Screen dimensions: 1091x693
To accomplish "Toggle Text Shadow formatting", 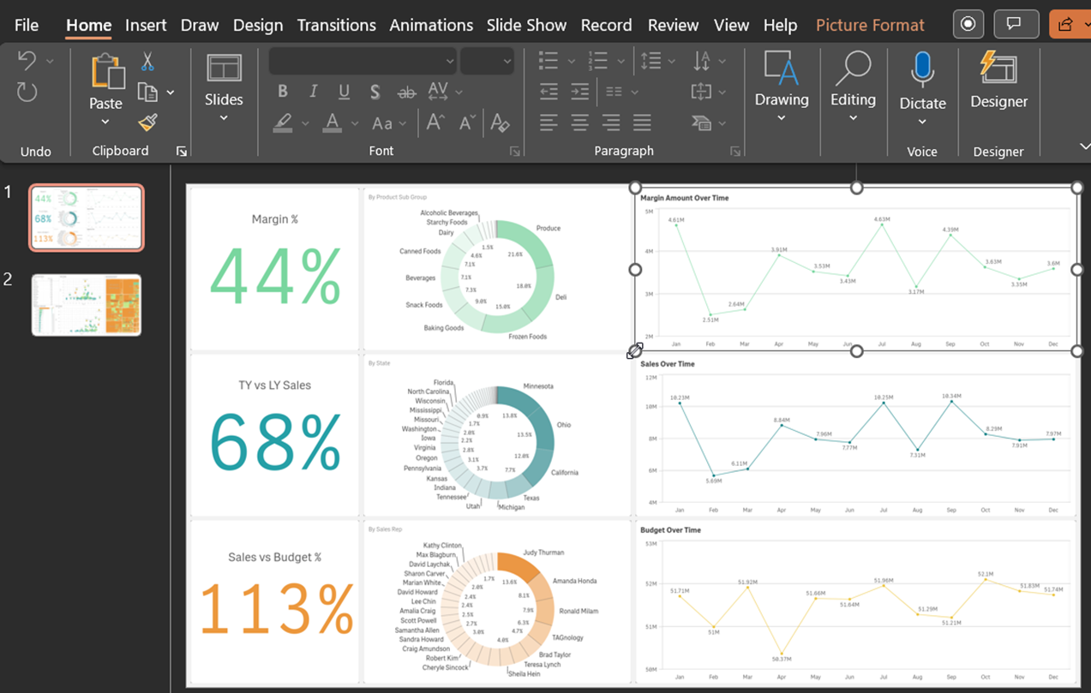I will coord(375,92).
